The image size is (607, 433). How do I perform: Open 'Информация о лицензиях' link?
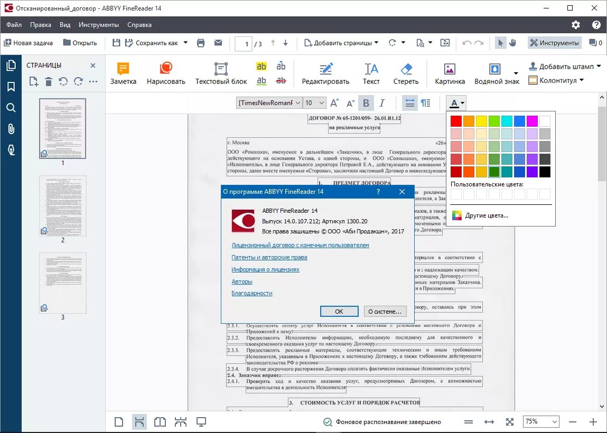pyautogui.click(x=265, y=269)
